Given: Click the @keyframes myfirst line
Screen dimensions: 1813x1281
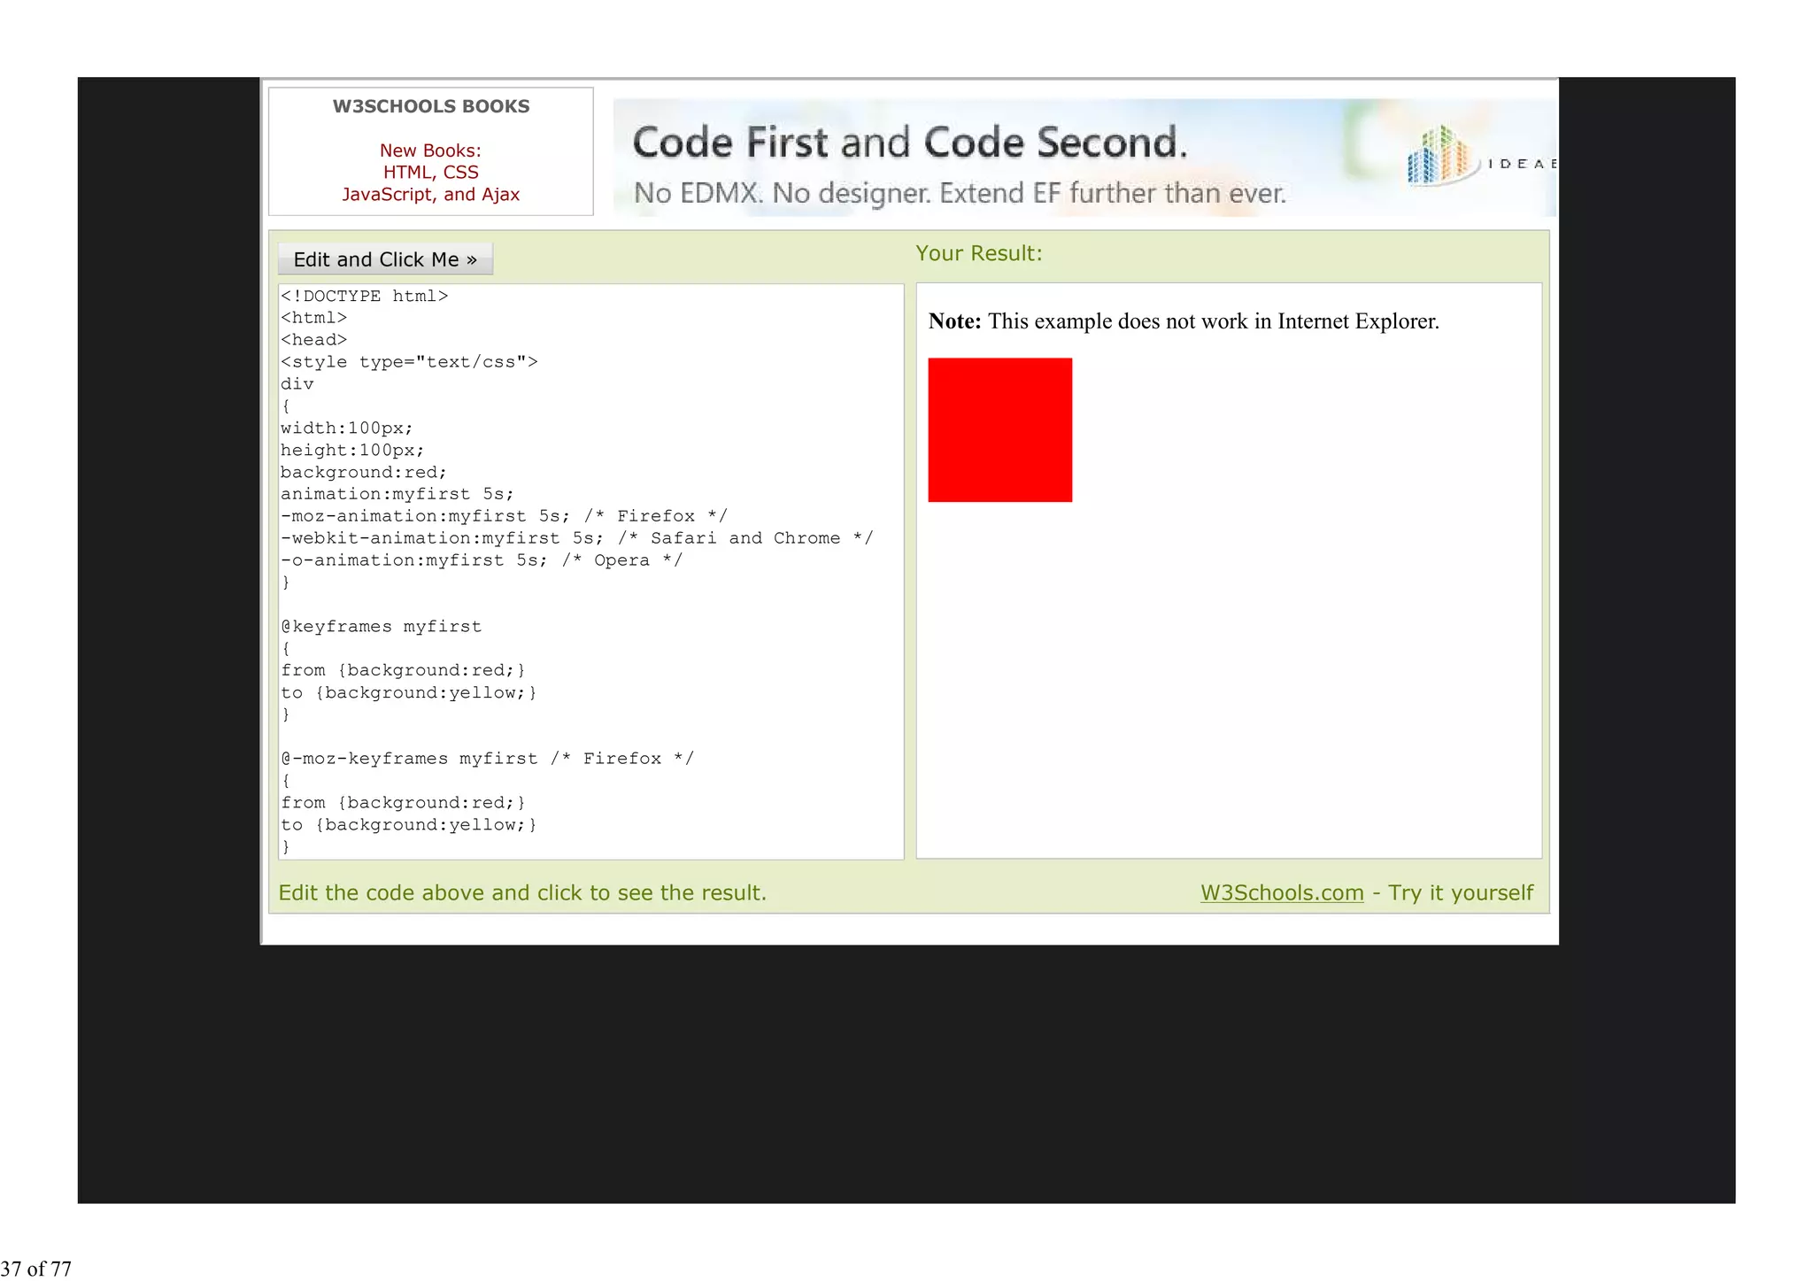Looking at the screenshot, I should 381,627.
